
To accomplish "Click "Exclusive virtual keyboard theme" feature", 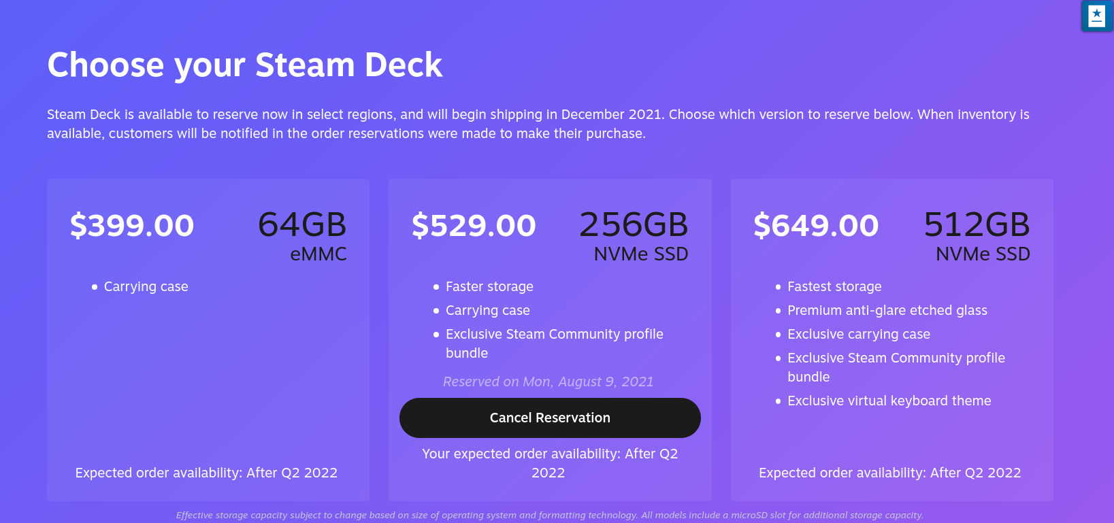I will 889,401.
